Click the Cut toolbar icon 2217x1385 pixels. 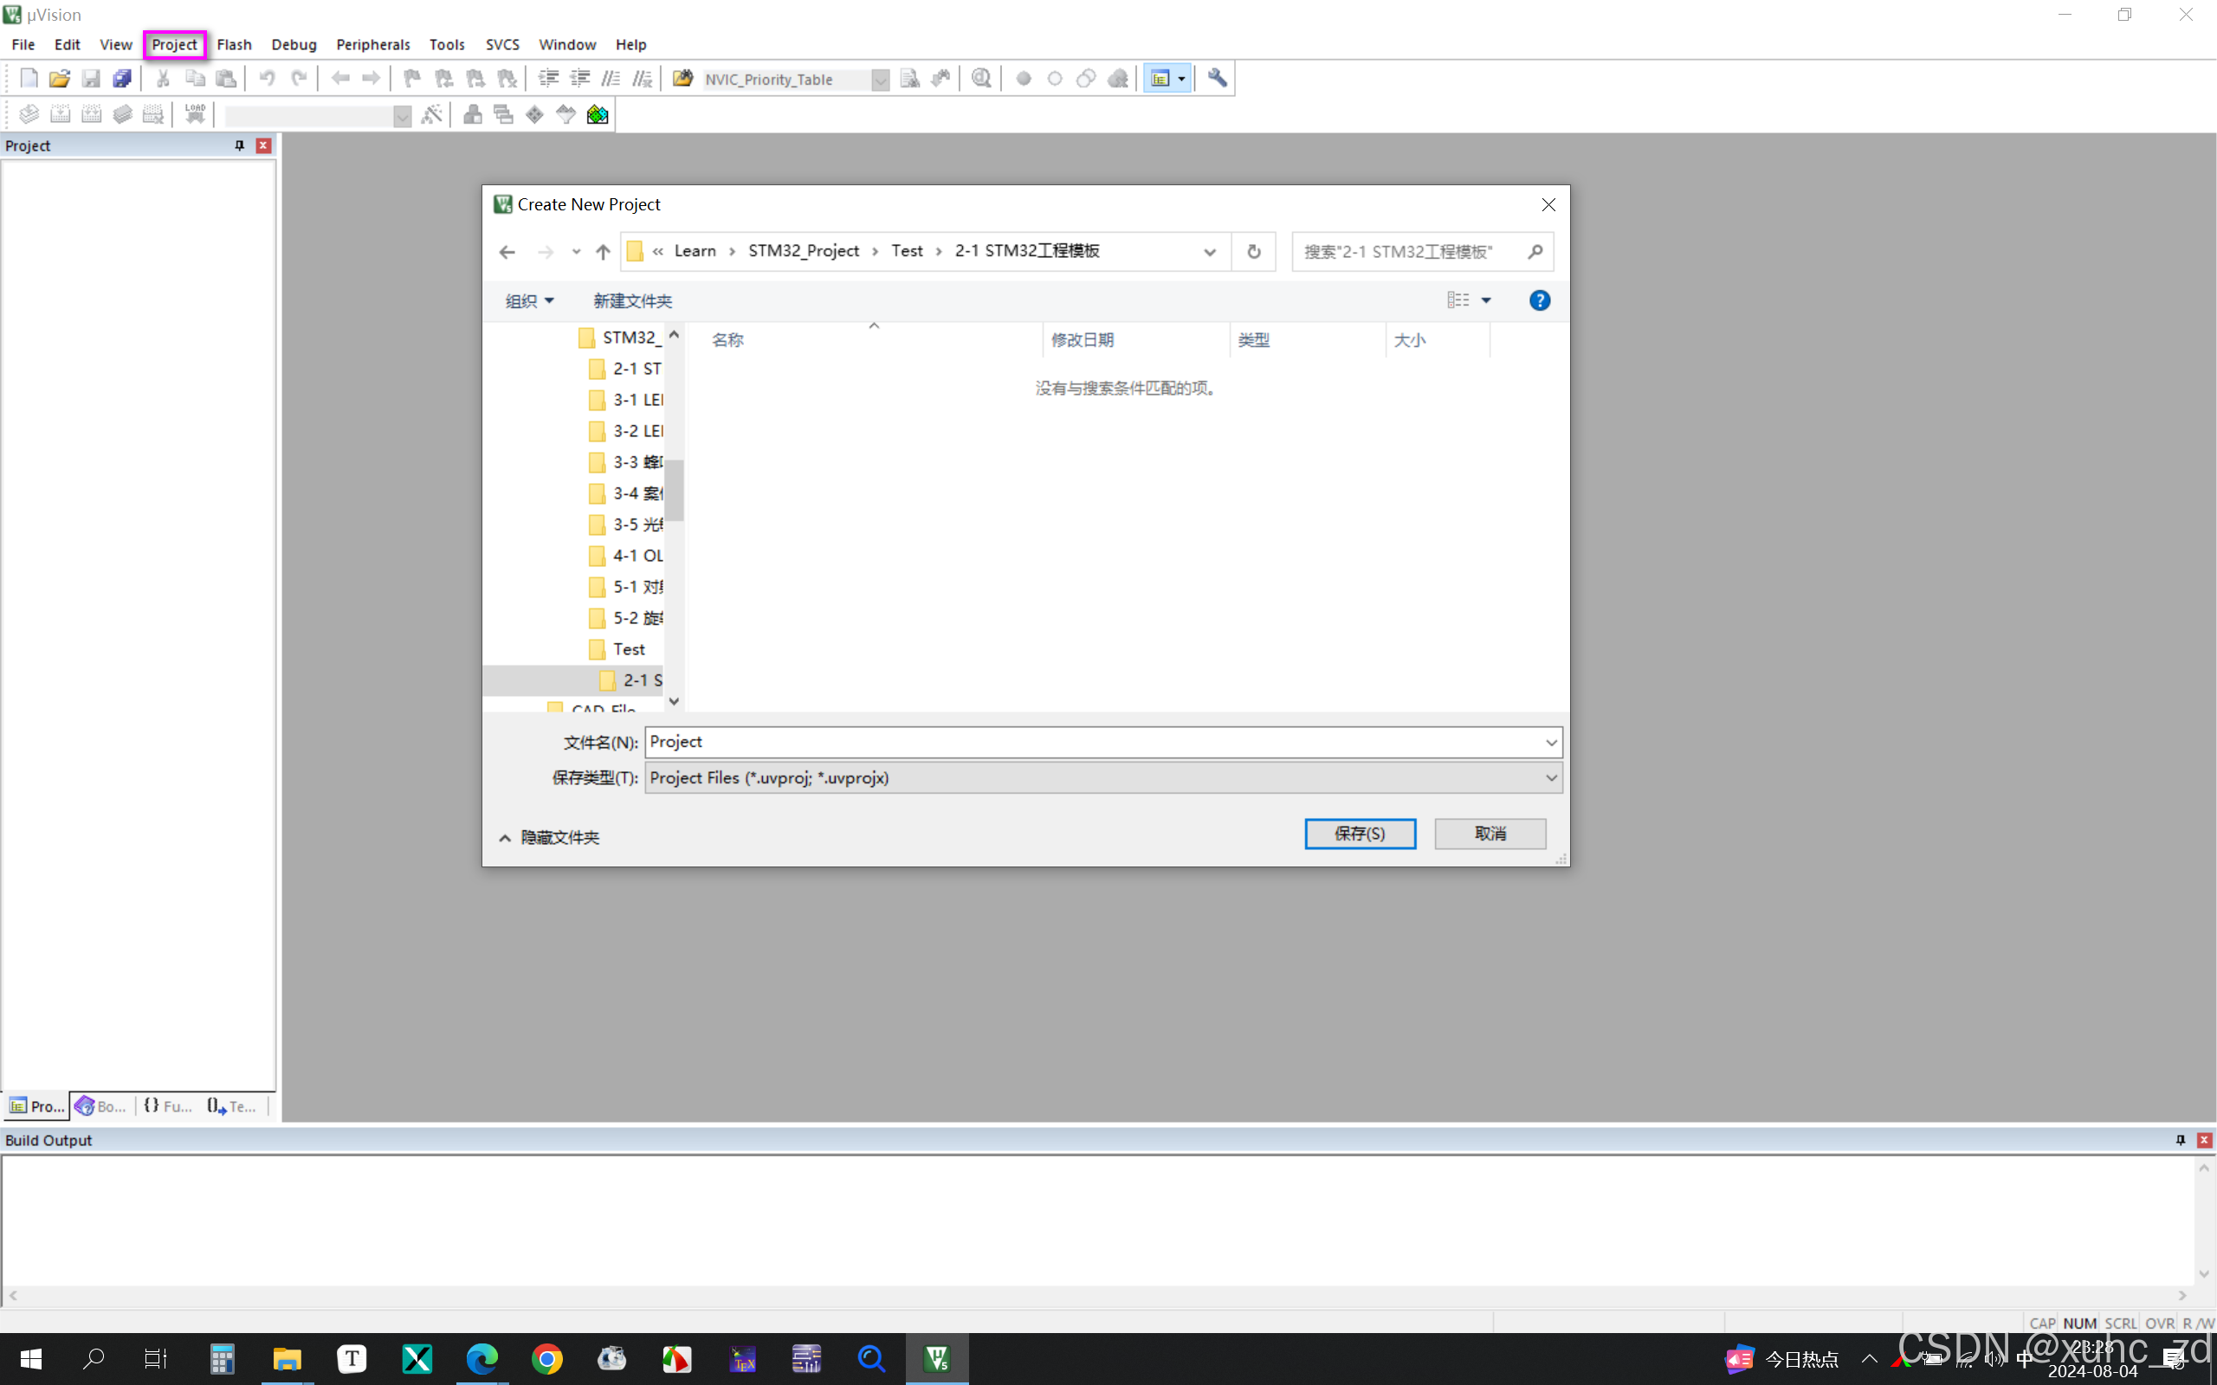pyautogui.click(x=163, y=79)
